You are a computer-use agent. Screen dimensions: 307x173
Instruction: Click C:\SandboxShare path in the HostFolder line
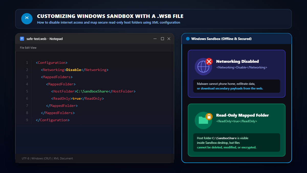pos(92,91)
